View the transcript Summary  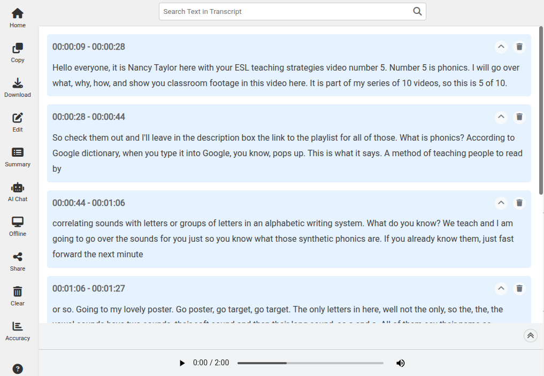pos(17,156)
